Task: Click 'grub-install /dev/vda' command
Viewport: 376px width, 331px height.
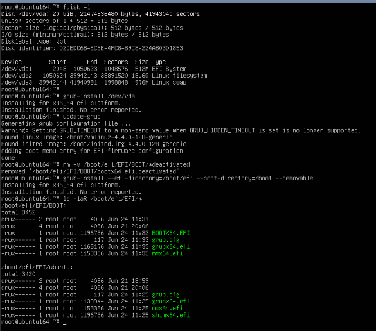Action: pyautogui.click(x=99, y=96)
